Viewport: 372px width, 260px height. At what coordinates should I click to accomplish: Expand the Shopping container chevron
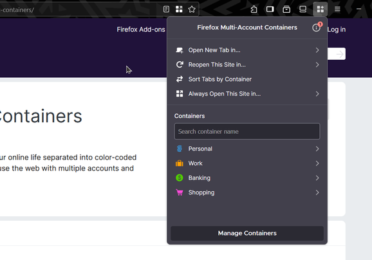point(317,192)
